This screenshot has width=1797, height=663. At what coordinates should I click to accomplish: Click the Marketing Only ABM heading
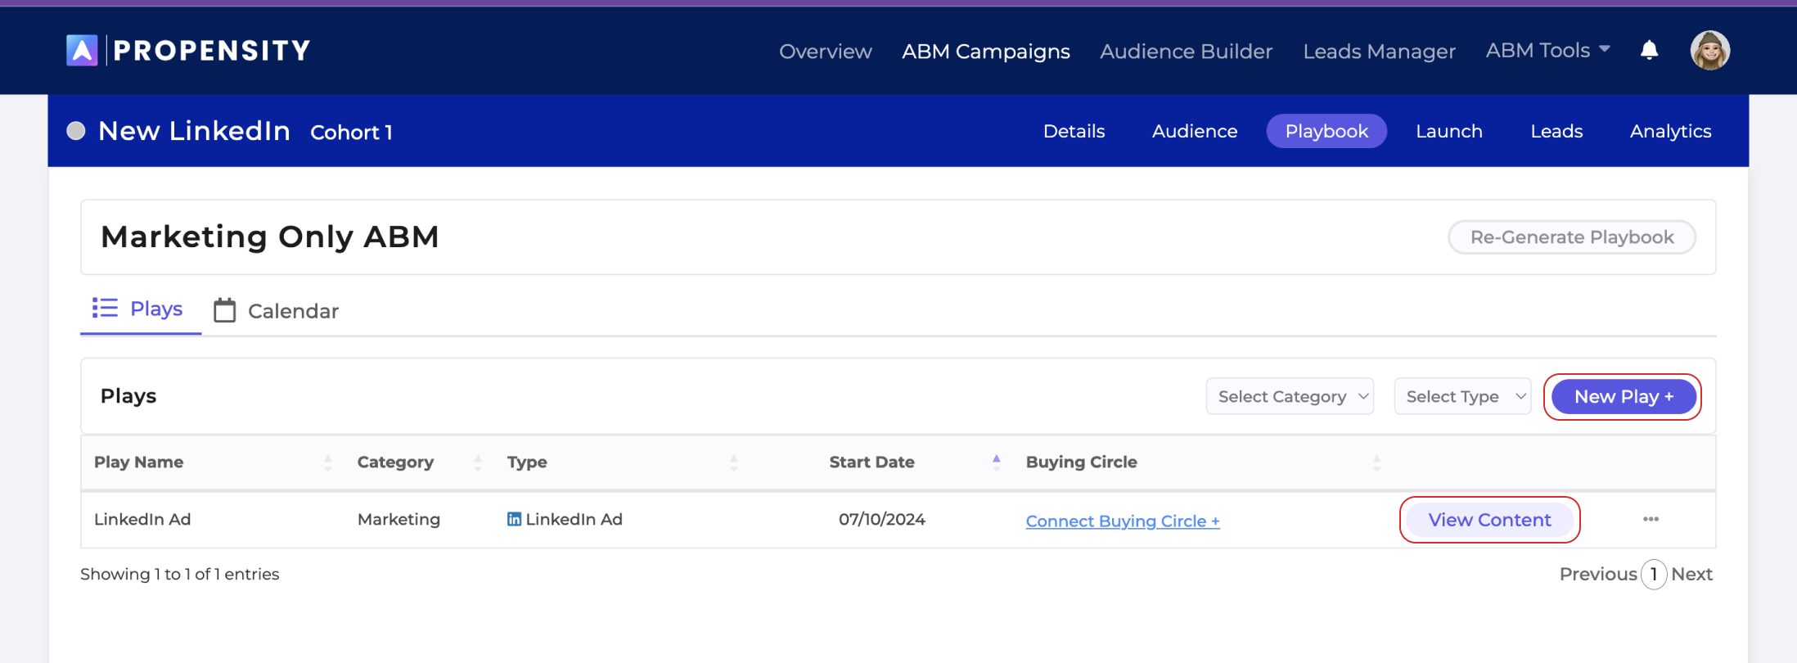pos(270,237)
